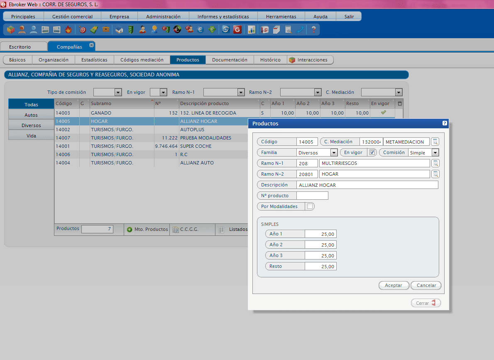The height and width of the screenshot is (360, 494).
Task: Click the Listados button
Action: coord(233,230)
